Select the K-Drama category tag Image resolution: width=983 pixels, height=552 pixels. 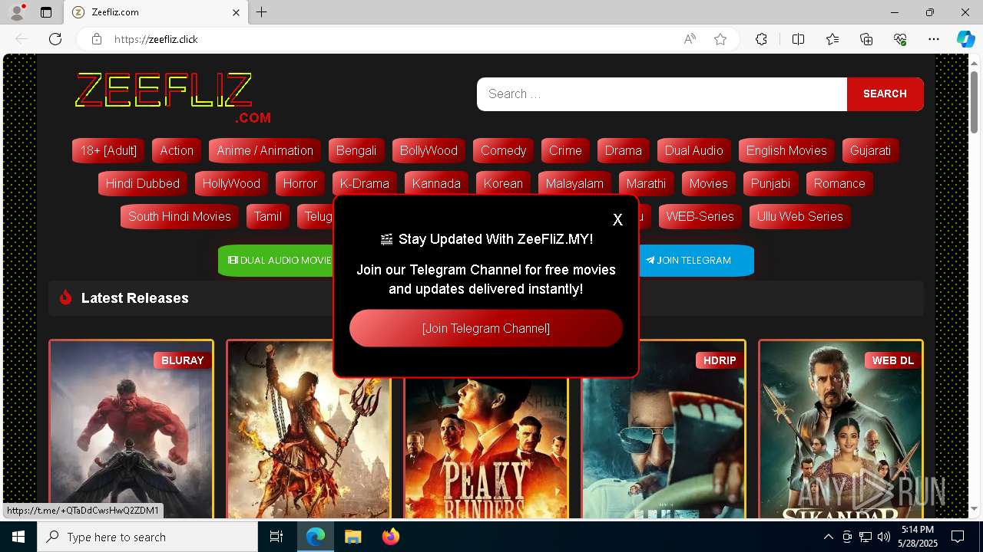[x=365, y=183]
